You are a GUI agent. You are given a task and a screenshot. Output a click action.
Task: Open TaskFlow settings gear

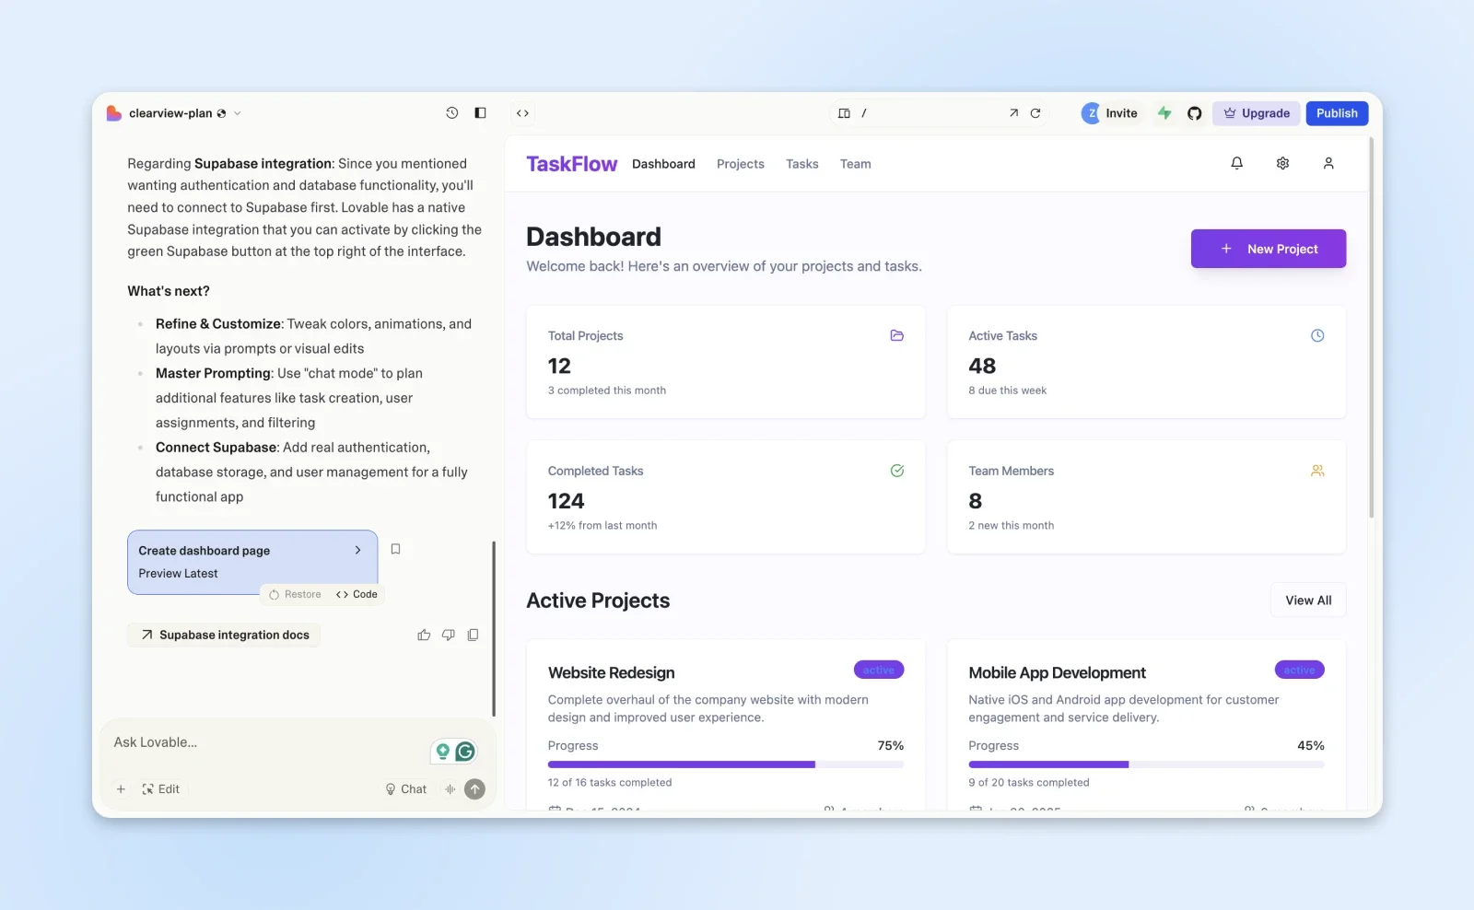coord(1282,163)
